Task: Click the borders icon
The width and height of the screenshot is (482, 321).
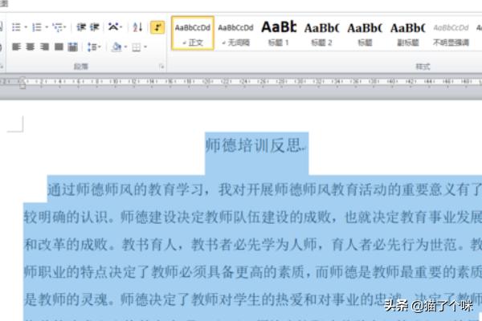Action: 137,47
